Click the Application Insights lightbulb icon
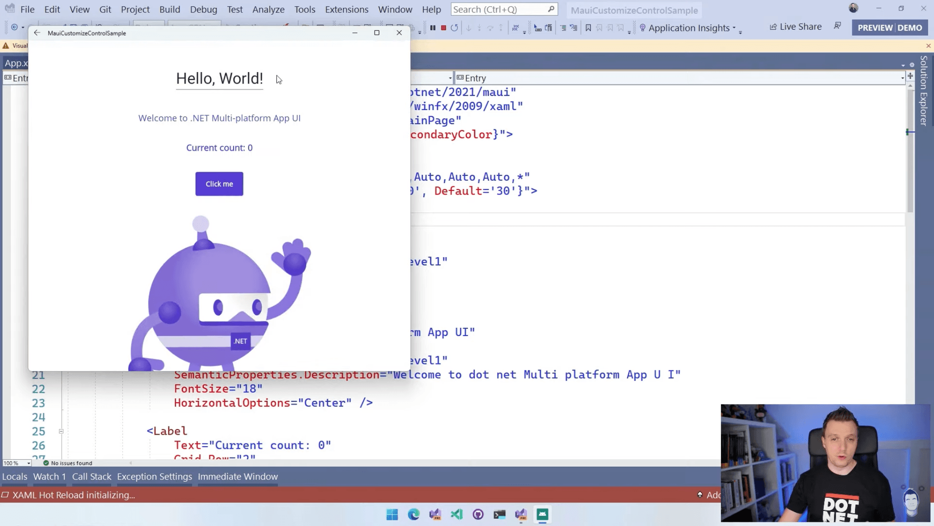 point(642,28)
